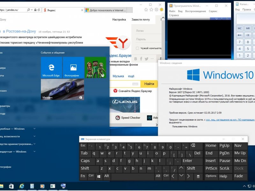Open the Магазин tile with the blue car
255x191 pixels.
click(x=62, y=89)
